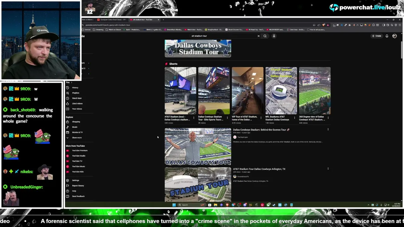404x227 pixels.
Task: Open 360 Degree view of AT&T Stadium short
Action: click(315, 90)
